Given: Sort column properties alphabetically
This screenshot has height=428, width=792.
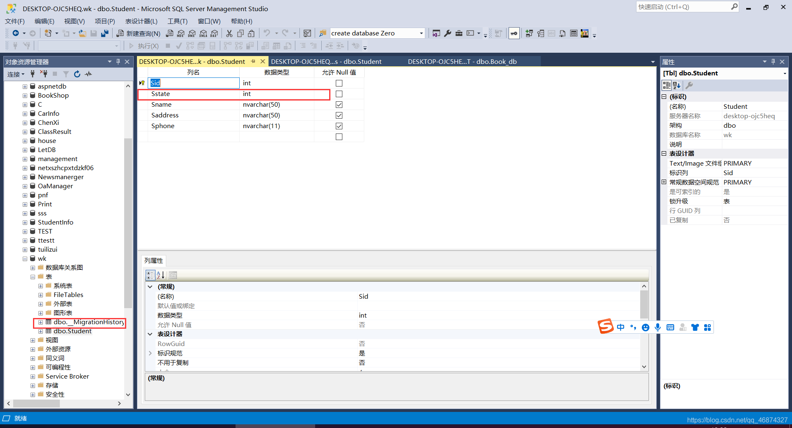Looking at the screenshot, I should (161, 275).
